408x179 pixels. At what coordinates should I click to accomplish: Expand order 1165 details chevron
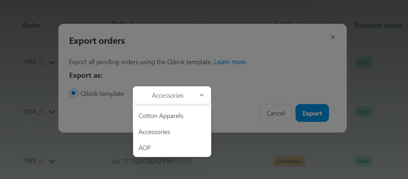coord(52,62)
